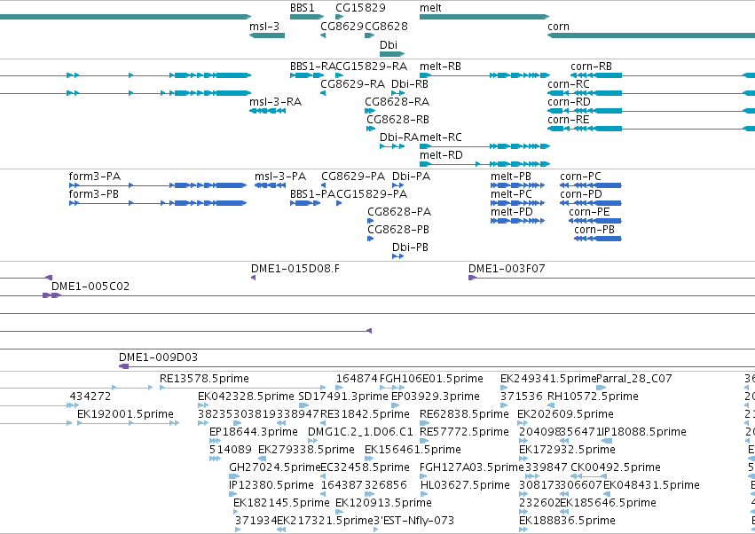Viewport: 755px width, 534px height.
Task: Click EST RE62838.5prime
Action: click(x=464, y=414)
